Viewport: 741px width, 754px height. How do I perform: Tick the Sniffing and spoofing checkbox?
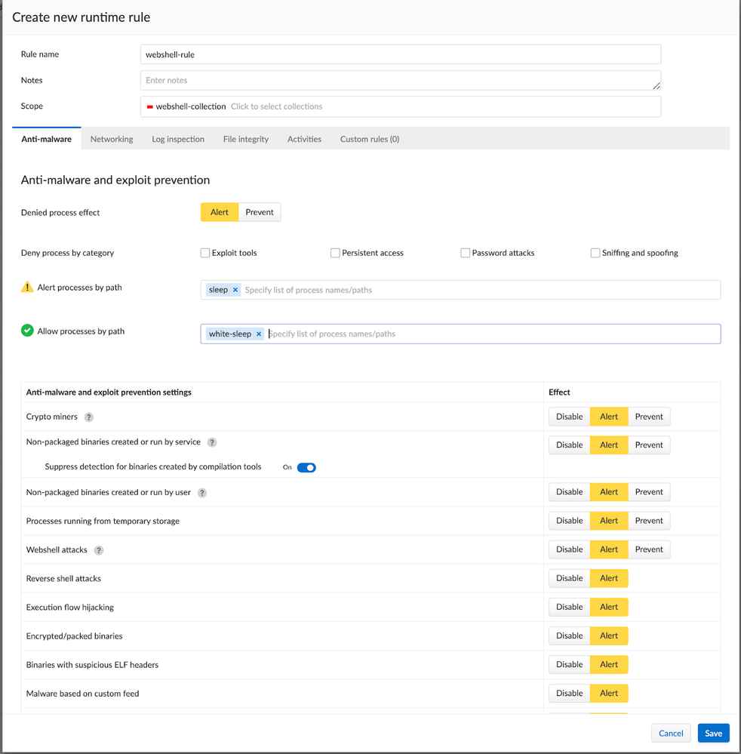[x=595, y=253]
